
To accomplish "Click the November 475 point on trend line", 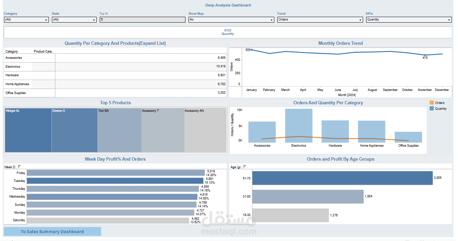I will [425, 55].
